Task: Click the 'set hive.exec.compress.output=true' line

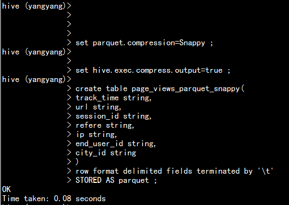Action: [153, 70]
